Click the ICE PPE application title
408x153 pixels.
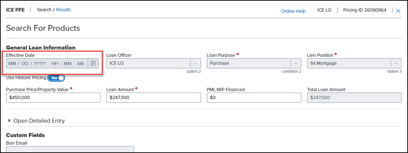[15, 10]
